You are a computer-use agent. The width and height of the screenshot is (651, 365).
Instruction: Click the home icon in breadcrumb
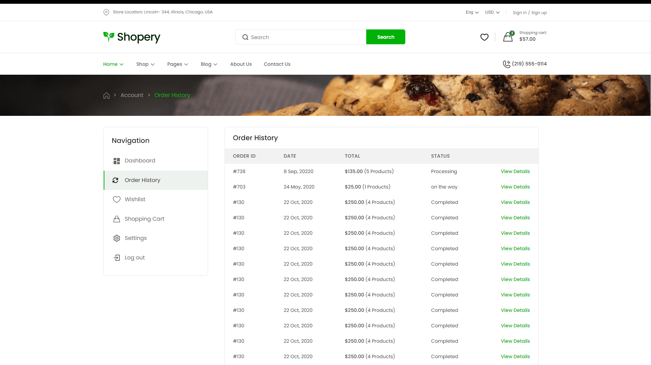106,95
